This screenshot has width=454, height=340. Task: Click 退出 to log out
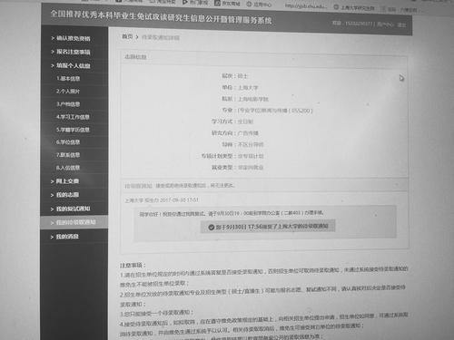click(x=401, y=24)
